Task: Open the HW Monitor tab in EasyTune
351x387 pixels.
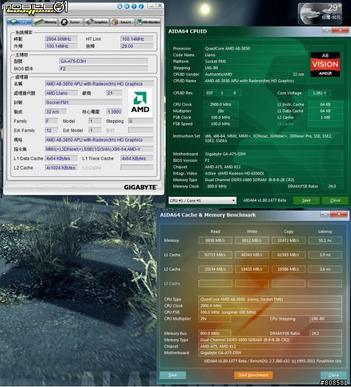Action: tap(148, 22)
